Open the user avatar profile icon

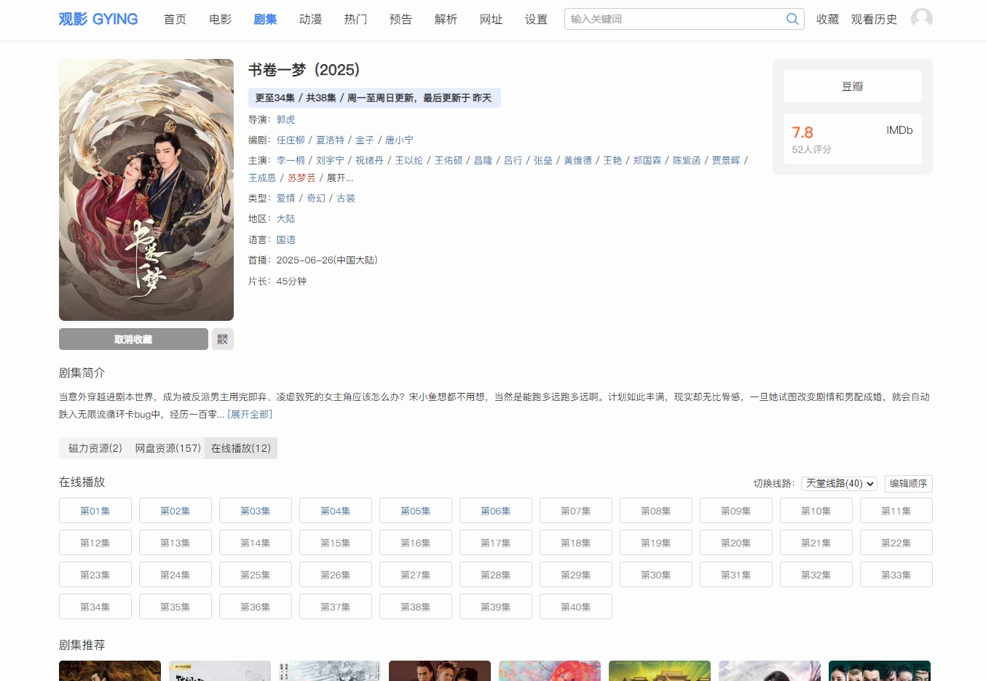(x=922, y=19)
